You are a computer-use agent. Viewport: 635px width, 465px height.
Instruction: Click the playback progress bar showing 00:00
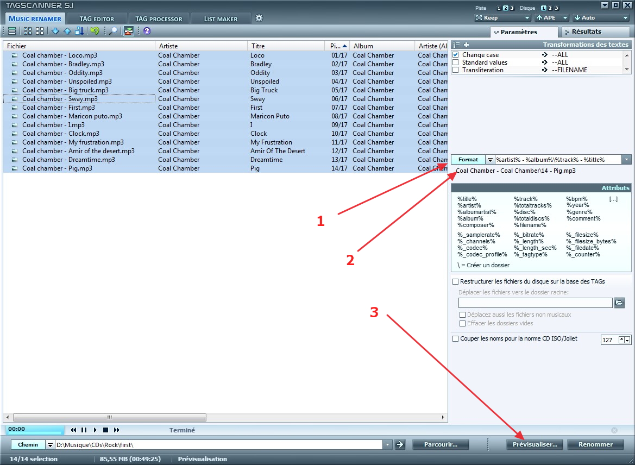[35, 430]
